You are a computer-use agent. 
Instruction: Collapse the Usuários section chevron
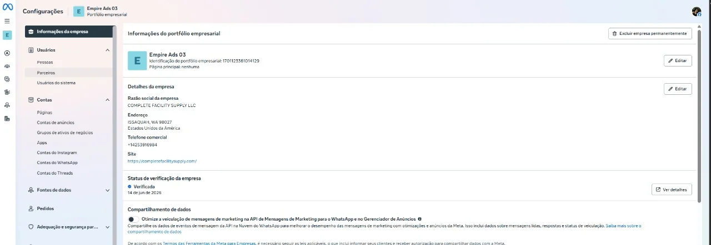[x=107, y=50]
